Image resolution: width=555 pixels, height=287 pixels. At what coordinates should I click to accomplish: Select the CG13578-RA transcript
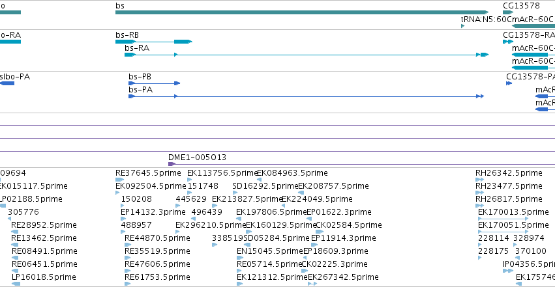click(508, 42)
